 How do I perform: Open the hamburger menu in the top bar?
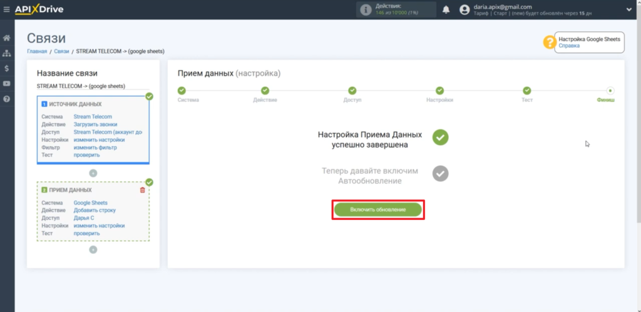(x=6, y=10)
